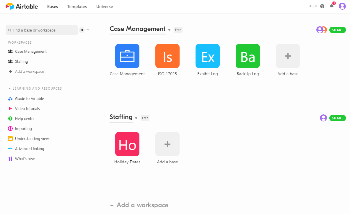Open the Exhibit Log base icon
This screenshot has height=214, width=350.
(x=208, y=56)
